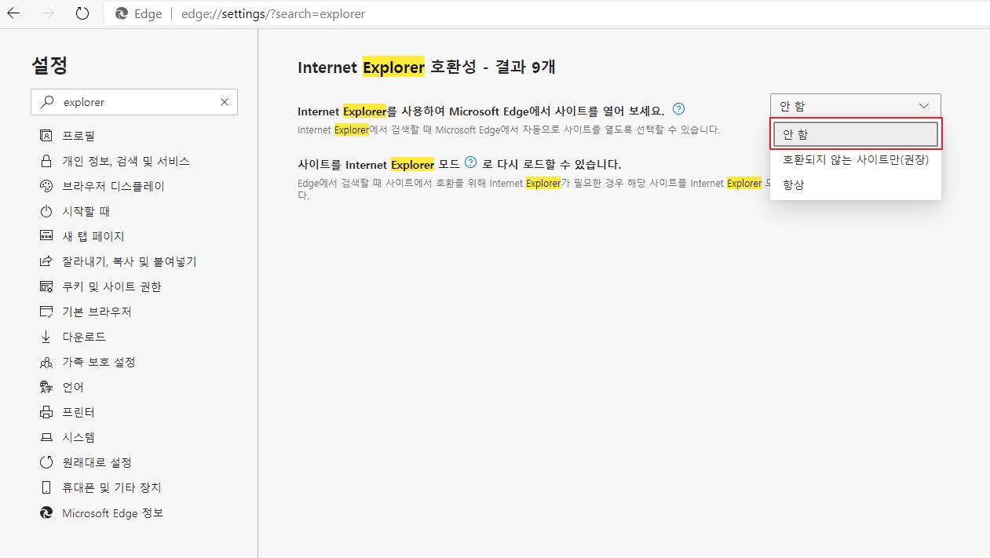
Task: Select 항상 from the dropdown list
Action: coord(794,184)
